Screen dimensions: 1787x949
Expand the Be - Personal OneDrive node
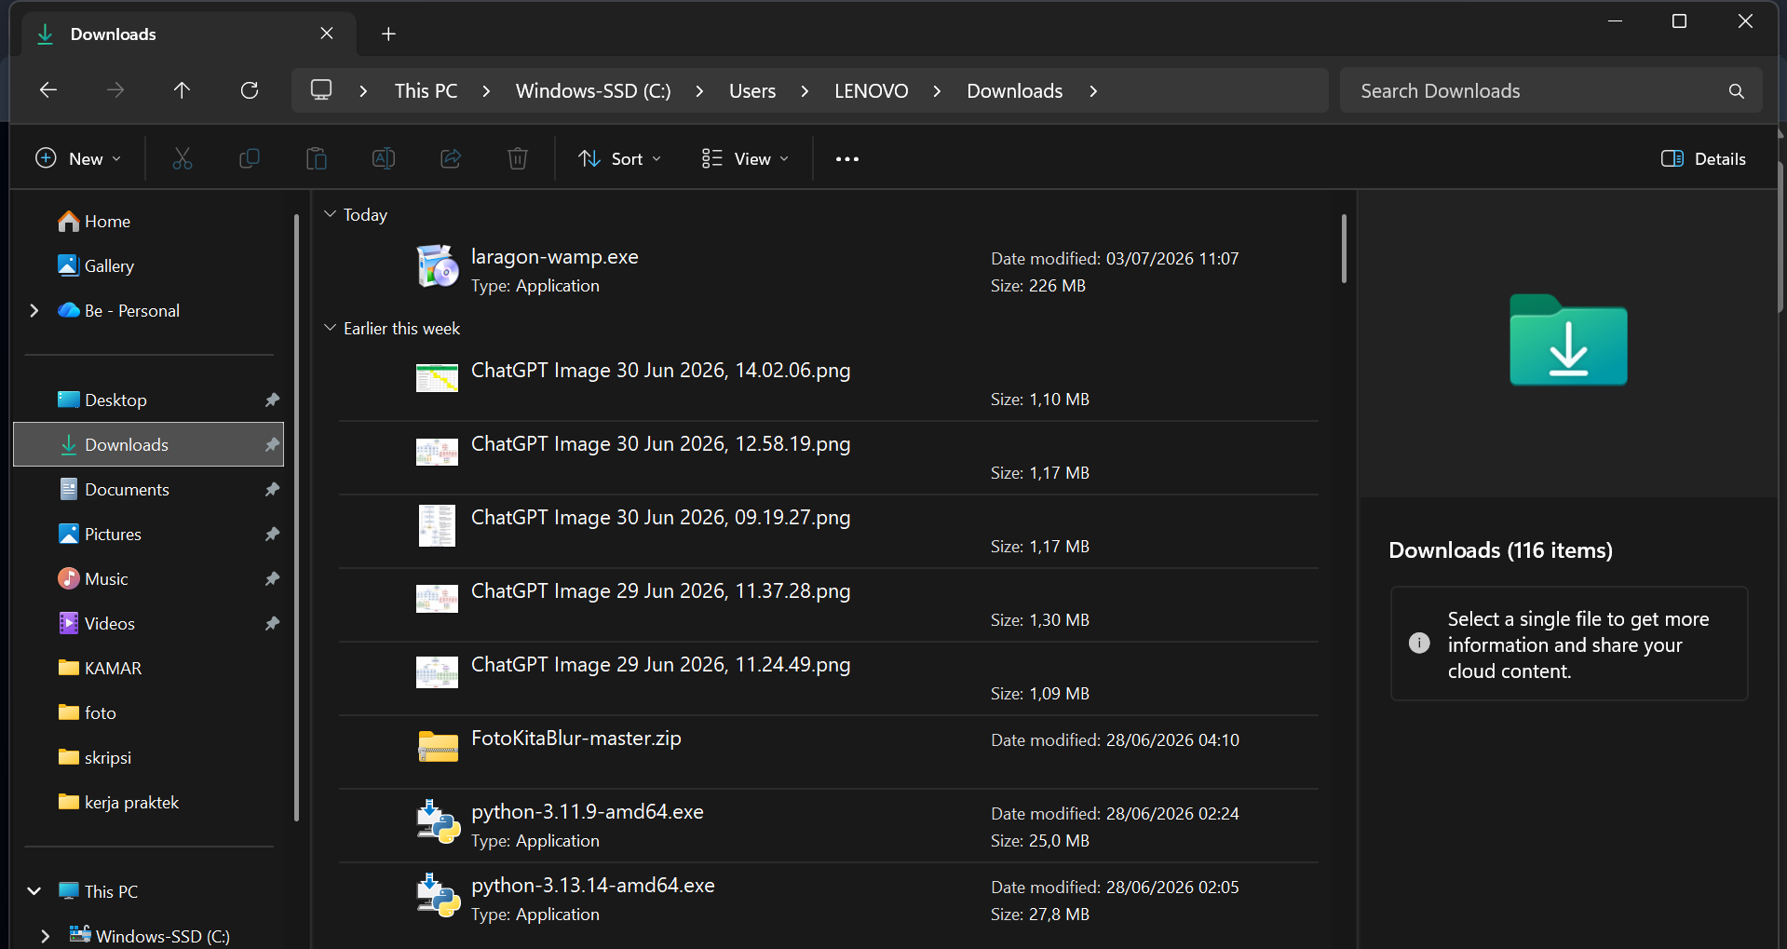[34, 311]
